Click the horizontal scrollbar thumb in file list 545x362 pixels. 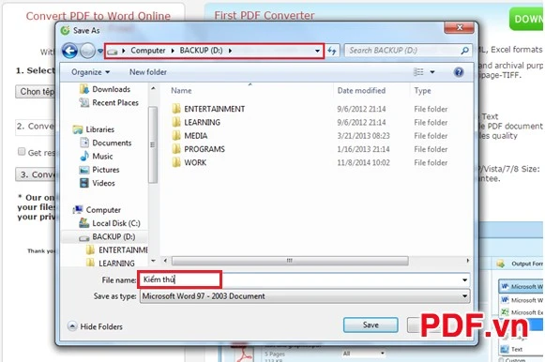pos(290,261)
